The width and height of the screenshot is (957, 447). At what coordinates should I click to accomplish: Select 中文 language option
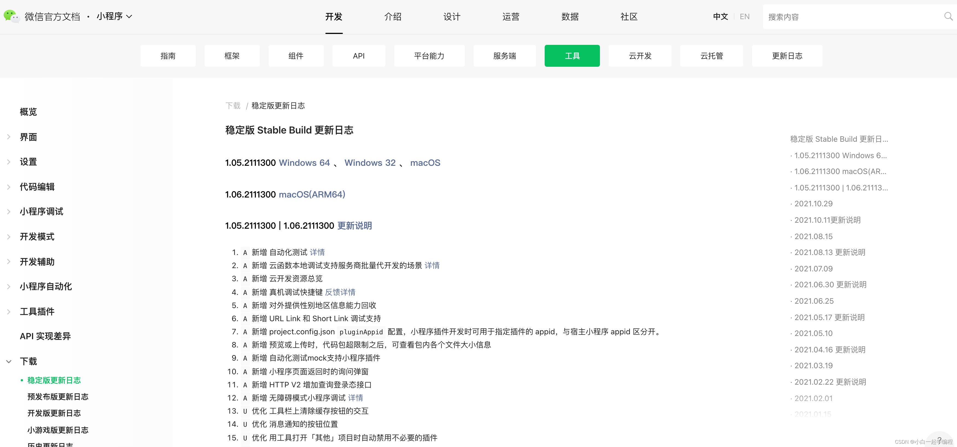pos(720,17)
